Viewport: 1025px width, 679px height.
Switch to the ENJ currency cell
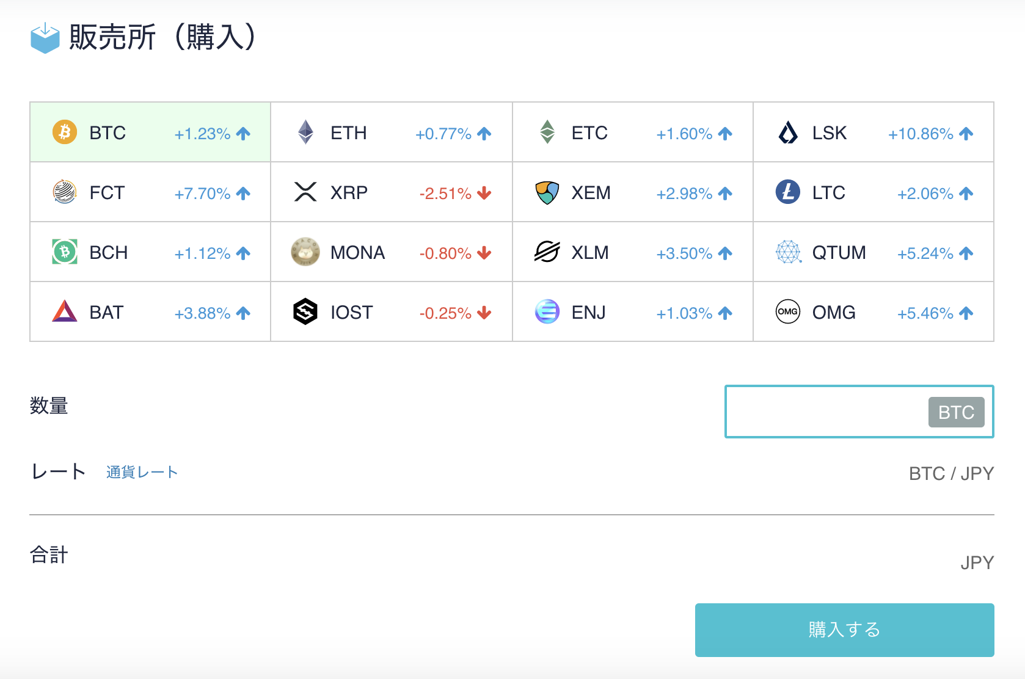tap(632, 311)
